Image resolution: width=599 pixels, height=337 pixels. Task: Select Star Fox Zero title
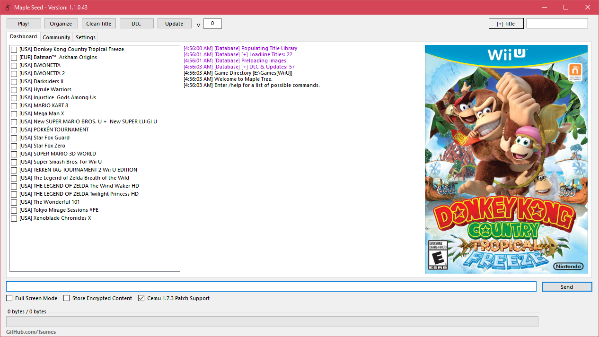point(43,146)
